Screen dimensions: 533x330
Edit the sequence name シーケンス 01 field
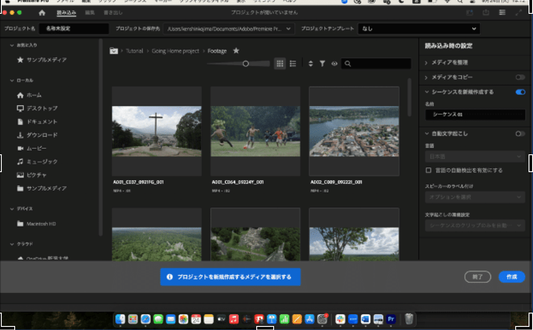point(475,115)
